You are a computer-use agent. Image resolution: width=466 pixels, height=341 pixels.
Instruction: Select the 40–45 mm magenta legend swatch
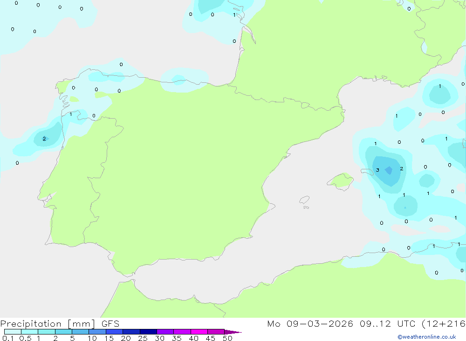pyautogui.click(x=199, y=332)
